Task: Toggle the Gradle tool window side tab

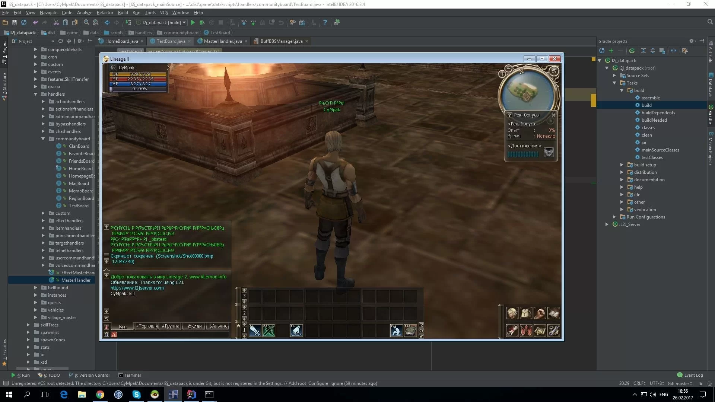Action: click(711, 114)
